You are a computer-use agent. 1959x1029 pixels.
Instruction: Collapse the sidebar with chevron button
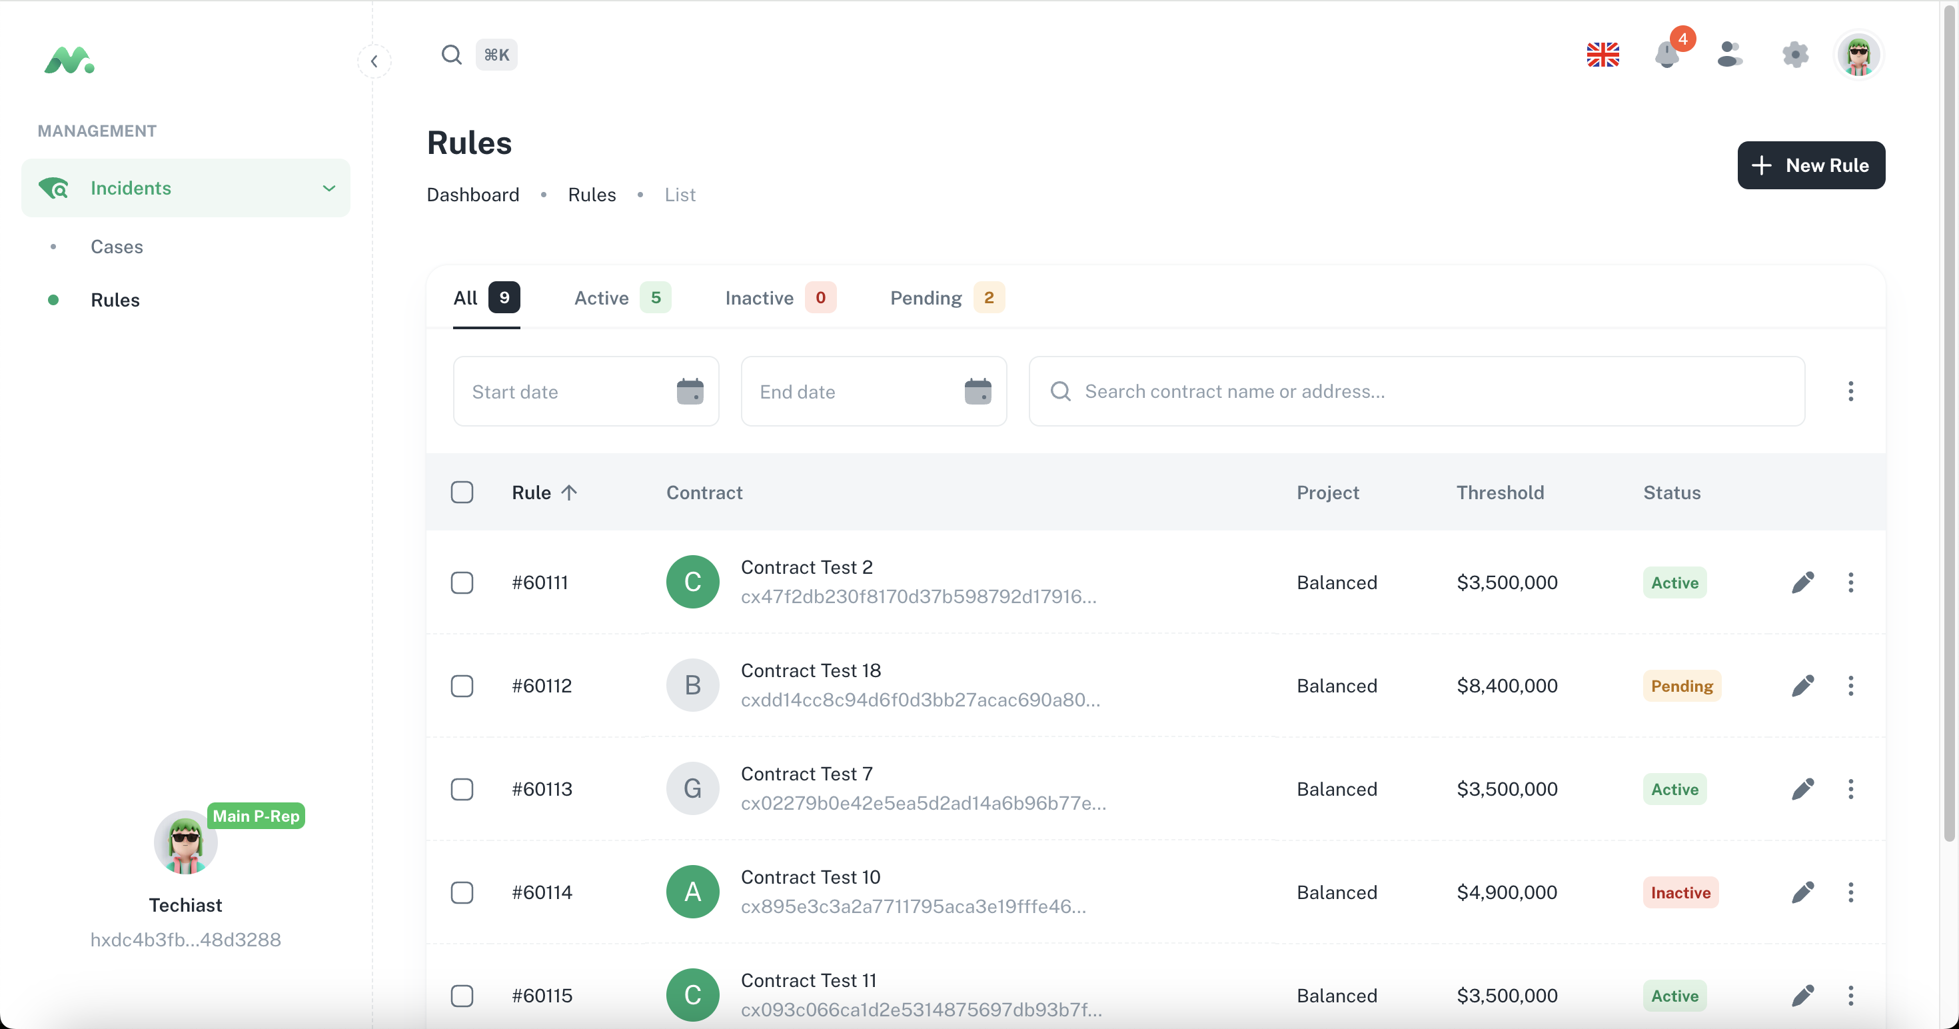coord(374,61)
